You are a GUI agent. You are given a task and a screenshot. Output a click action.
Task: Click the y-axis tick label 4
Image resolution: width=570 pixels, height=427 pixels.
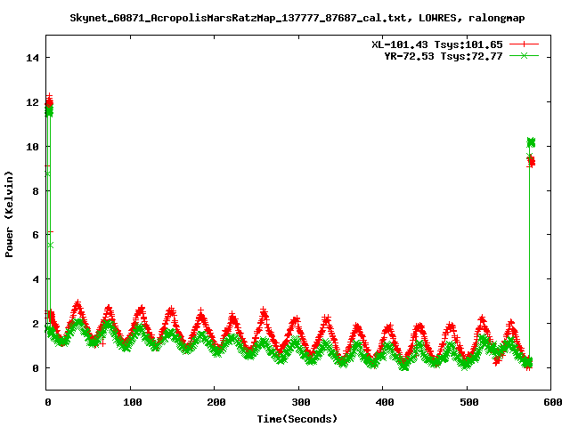point(36,279)
